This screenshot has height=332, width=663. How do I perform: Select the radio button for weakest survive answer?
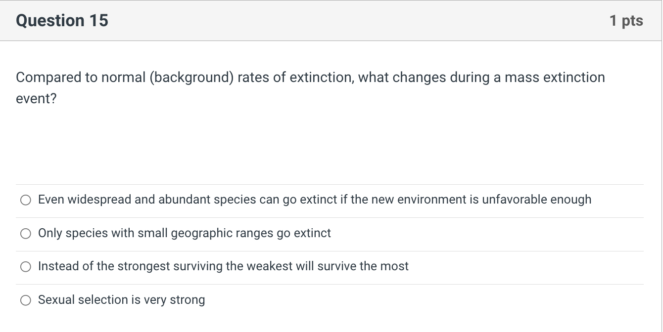tap(26, 267)
